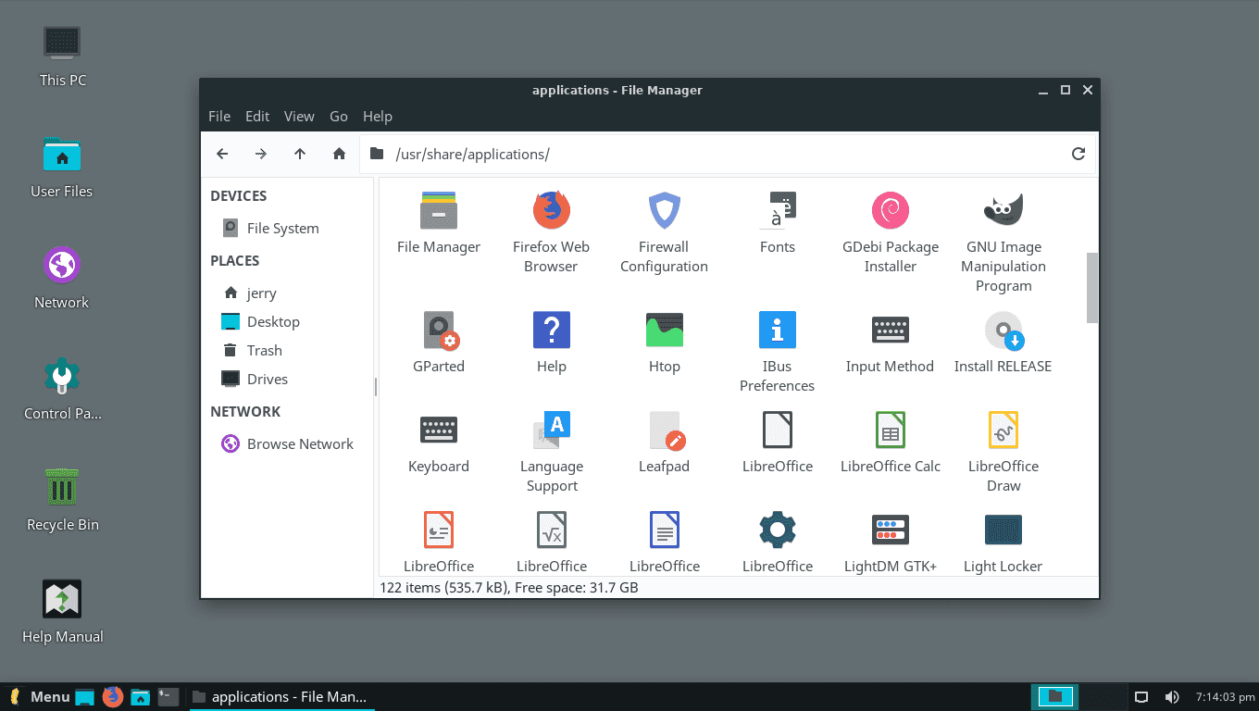Navigate up one directory level
Screen dimensions: 1259x711
[x=299, y=154]
